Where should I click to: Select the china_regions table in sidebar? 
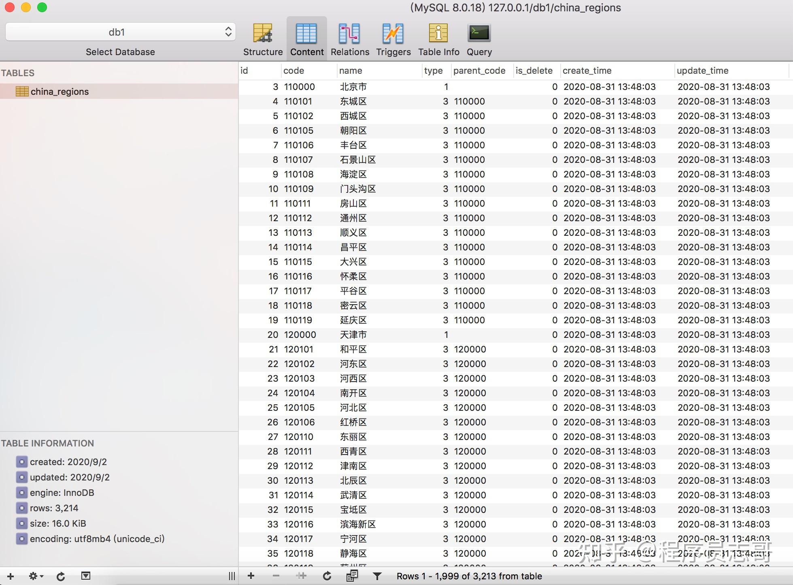[x=119, y=92]
